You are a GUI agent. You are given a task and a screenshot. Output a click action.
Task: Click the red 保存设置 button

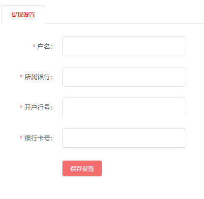[x=82, y=168]
